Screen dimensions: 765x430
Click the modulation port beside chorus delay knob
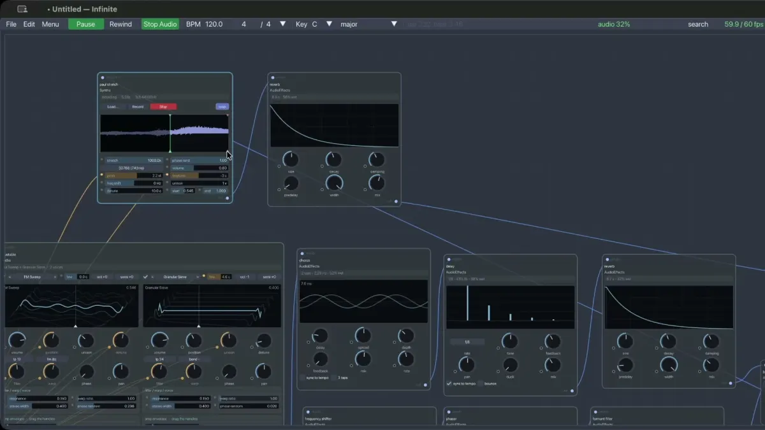click(309, 341)
